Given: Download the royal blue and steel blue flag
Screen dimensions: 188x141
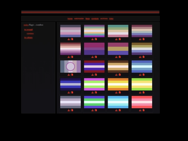Looking at the screenshot, I should pos(140,75).
